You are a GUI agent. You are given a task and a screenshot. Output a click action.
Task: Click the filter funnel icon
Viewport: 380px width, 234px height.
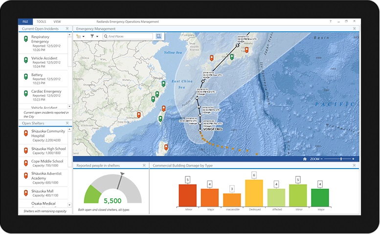(x=92, y=36)
